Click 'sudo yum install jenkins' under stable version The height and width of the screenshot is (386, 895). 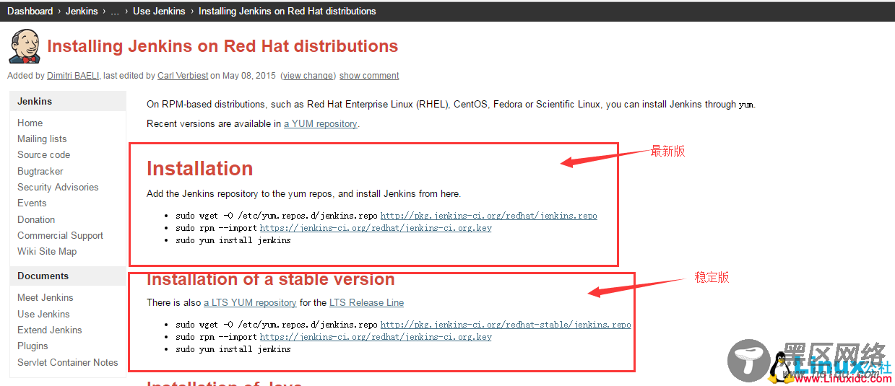[x=233, y=349]
